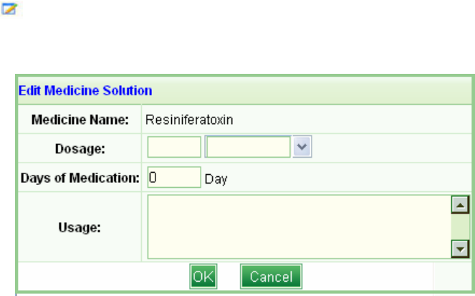
Task: Focus the Dosage unit combo box field
Action: (248, 148)
